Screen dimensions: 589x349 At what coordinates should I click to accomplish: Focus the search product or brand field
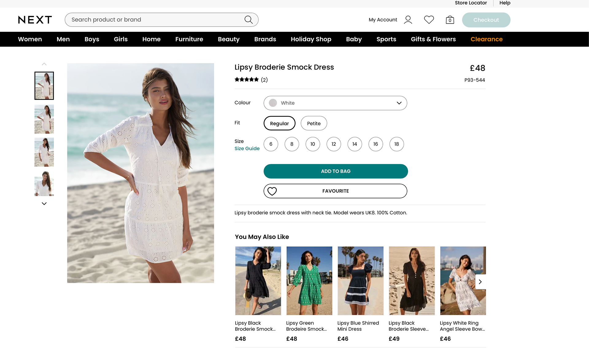161,20
